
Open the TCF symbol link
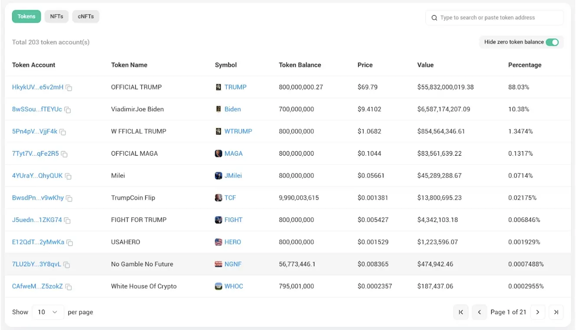coord(230,198)
